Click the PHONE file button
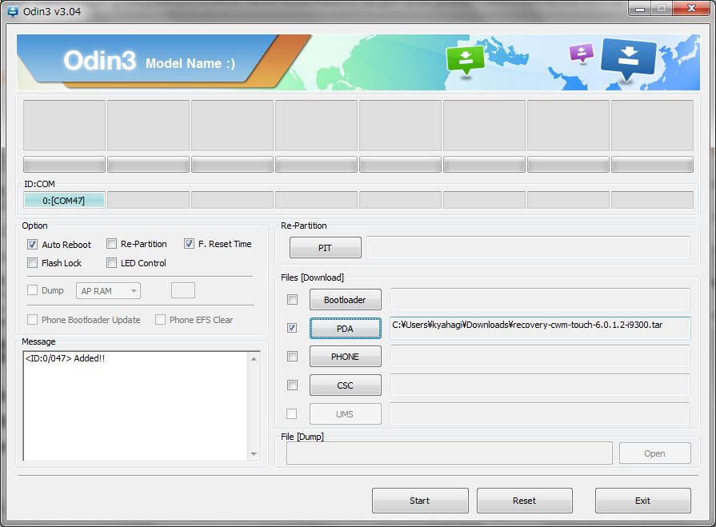This screenshot has height=527, width=716. pos(346,357)
